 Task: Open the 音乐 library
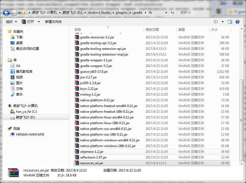click(x=19, y=94)
